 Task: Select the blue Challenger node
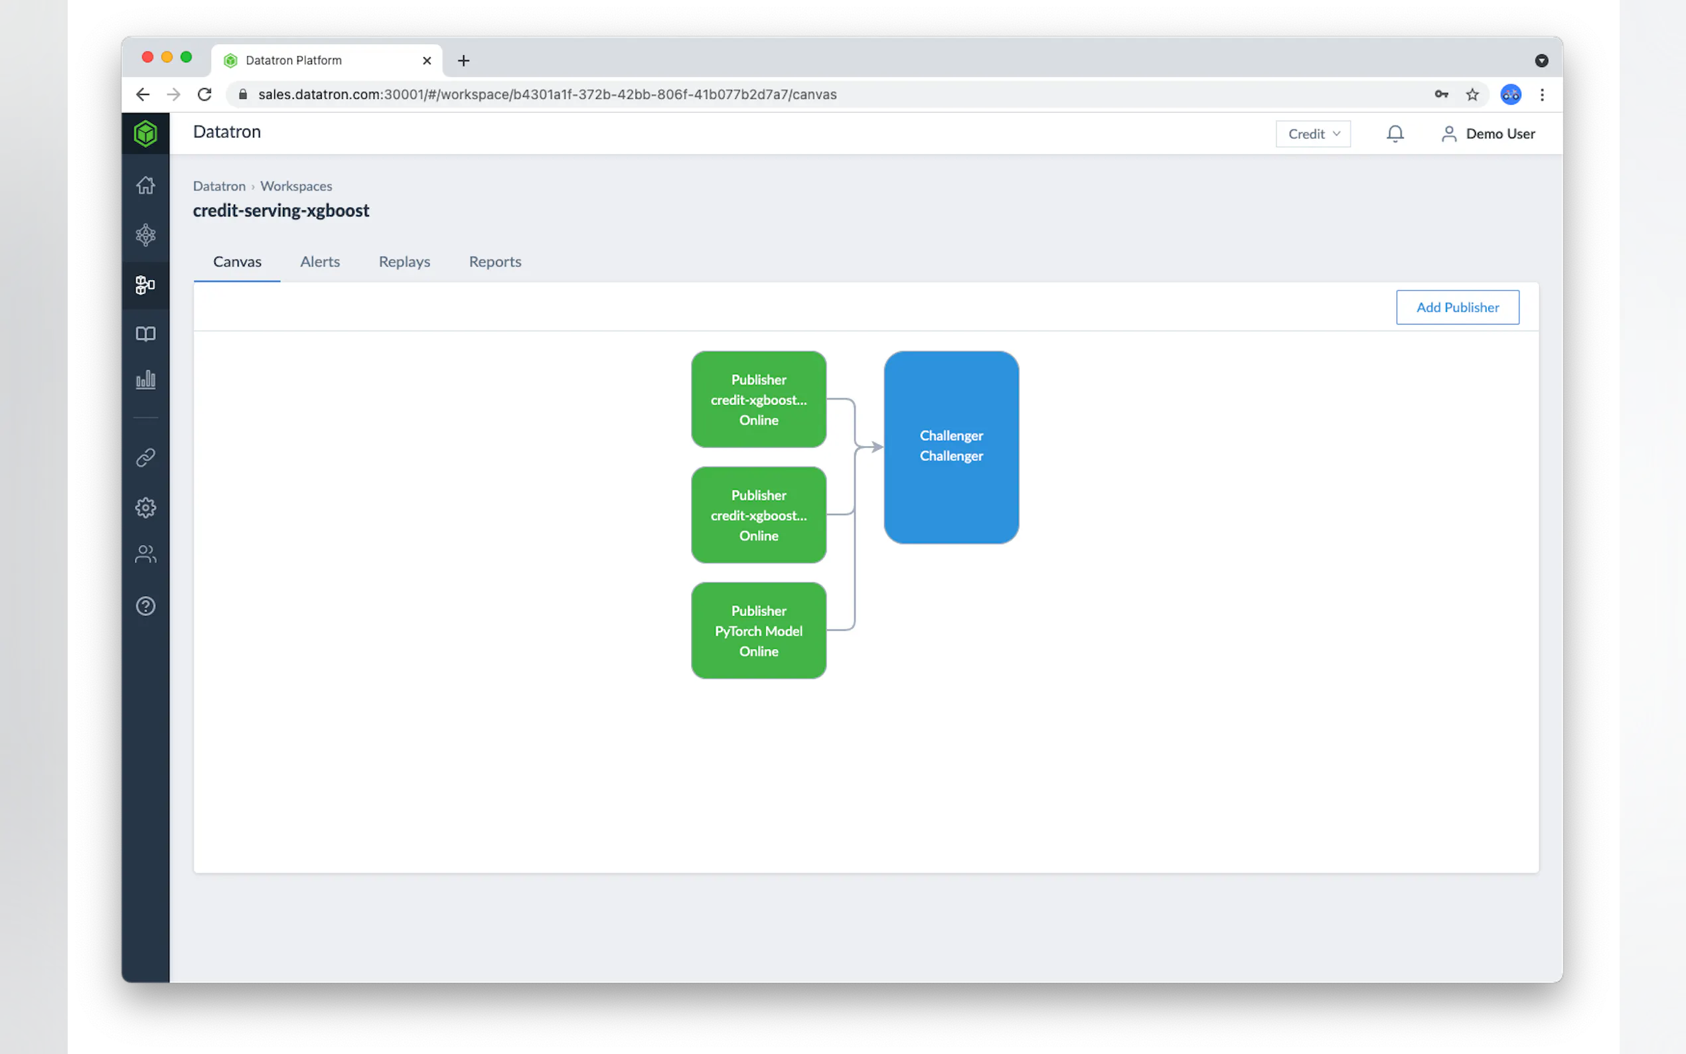[x=951, y=447]
